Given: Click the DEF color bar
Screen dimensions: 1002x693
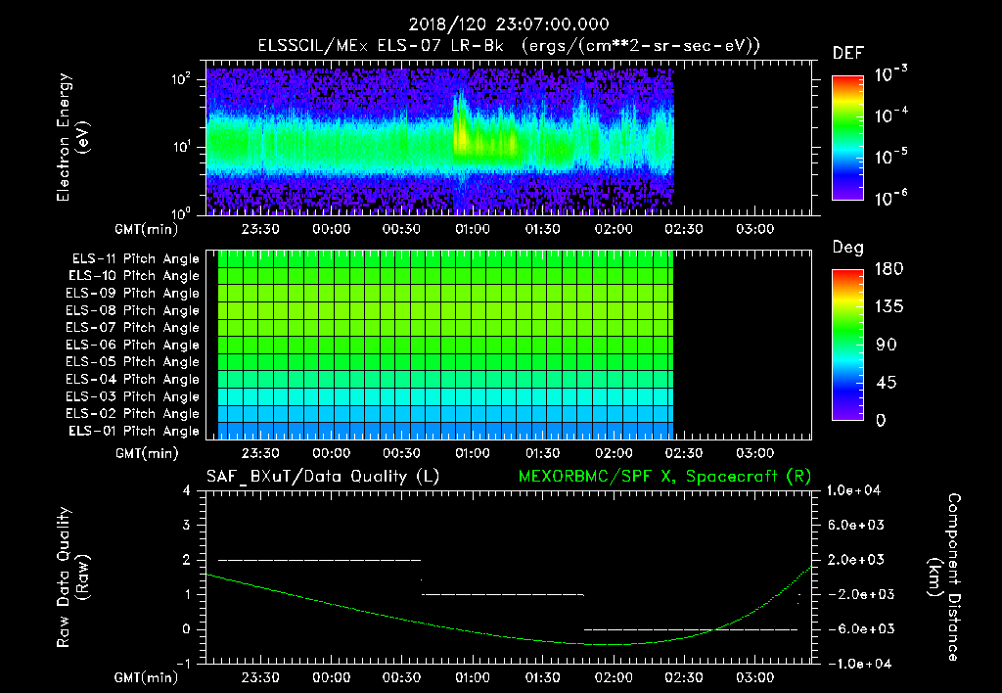Looking at the screenshot, I should pos(848,138).
